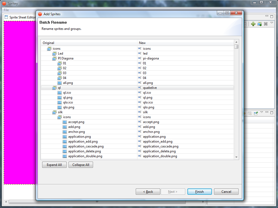The image size is (278, 208).
Task: Click the accept.png sprite icon in Original column
Action: 65,122
